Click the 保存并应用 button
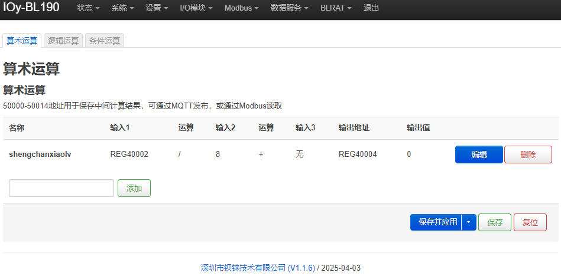Screen dimensions: 561x276 pos(436,222)
